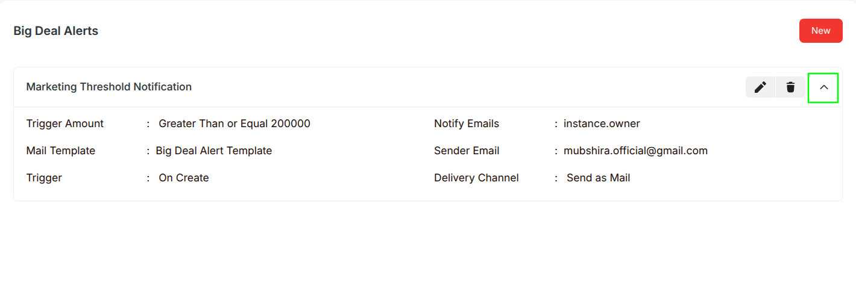Click the On Create trigger value
Screen dimensions: 856x282
pyautogui.click(x=184, y=178)
